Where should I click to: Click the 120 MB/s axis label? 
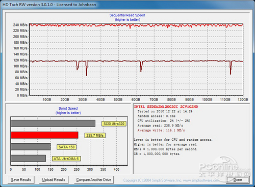20,60
